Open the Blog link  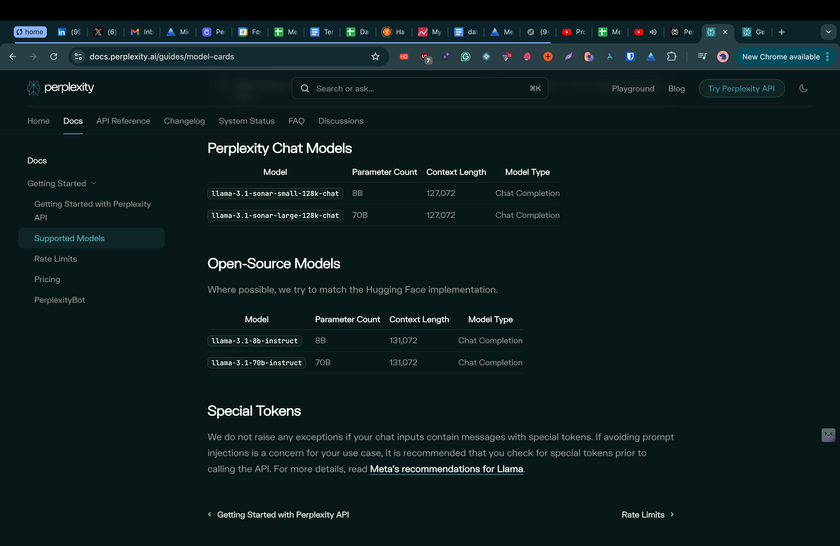(676, 89)
